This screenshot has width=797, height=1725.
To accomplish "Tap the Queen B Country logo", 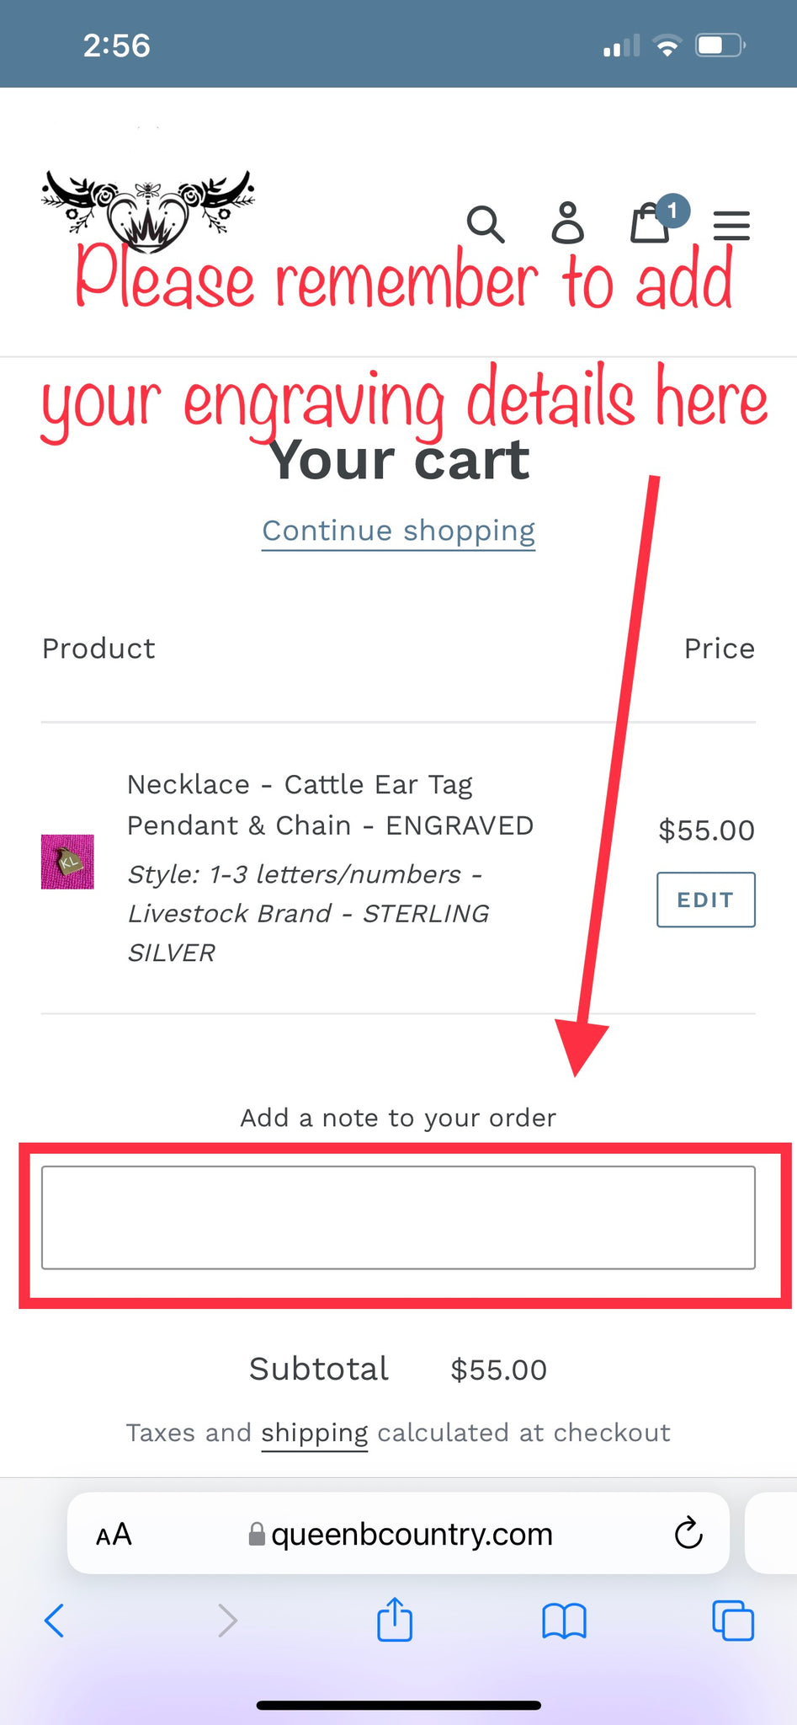I will (148, 211).
